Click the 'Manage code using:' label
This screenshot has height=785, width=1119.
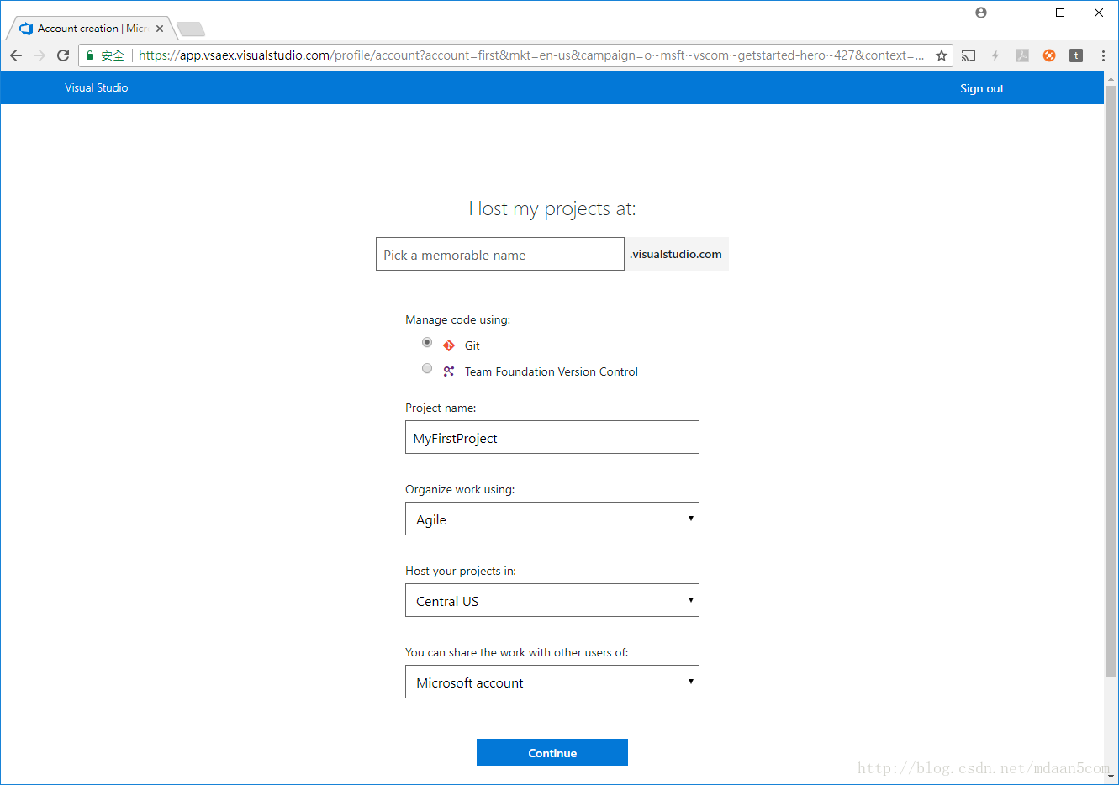[x=458, y=319]
